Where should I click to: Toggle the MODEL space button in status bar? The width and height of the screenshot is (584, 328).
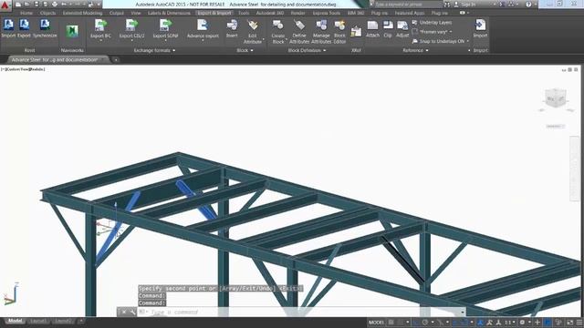coord(376,323)
